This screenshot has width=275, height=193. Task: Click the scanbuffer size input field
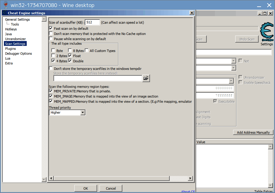pyautogui.click(x=92, y=22)
